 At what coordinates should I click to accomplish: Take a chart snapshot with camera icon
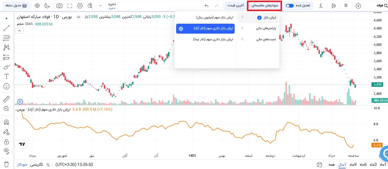pos(59,6)
